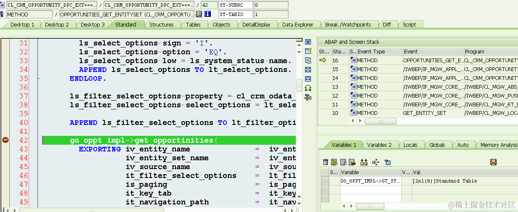
Task: Click the Val. column header
Action: pyautogui.click(x=465, y=172)
